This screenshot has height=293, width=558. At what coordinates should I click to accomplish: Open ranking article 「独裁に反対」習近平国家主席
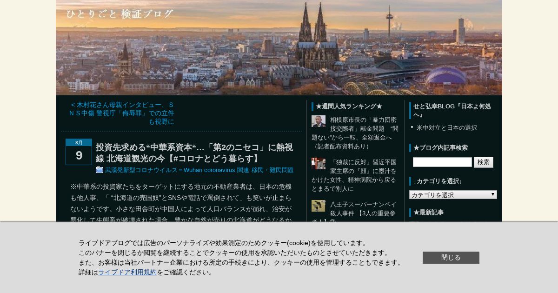(x=354, y=175)
